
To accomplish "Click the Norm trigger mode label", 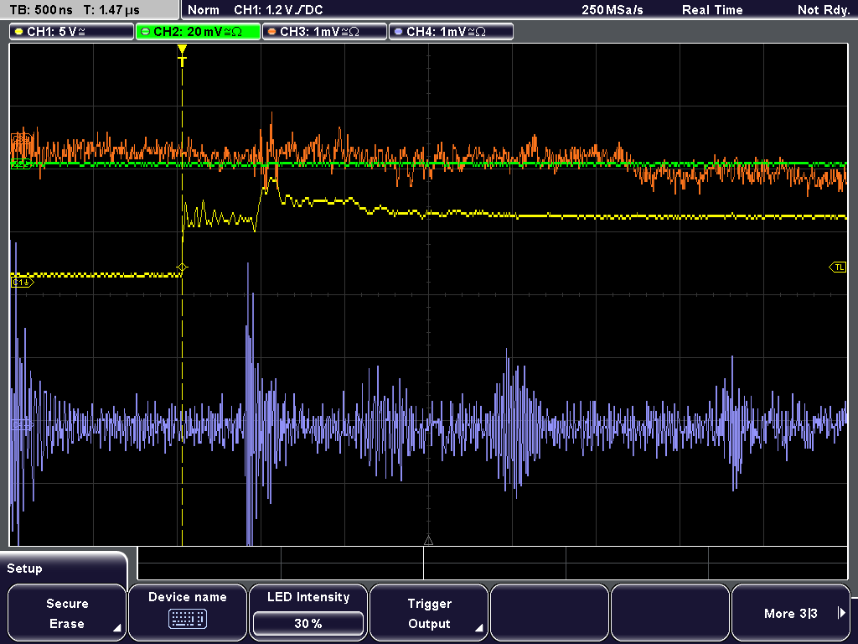I will click(x=204, y=10).
